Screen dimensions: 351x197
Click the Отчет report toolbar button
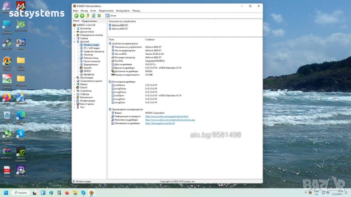tap(110, 15)
